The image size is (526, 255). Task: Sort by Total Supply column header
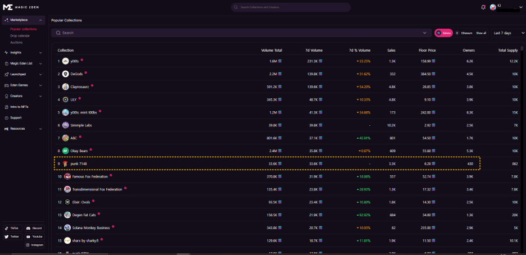tap(508, 50)
